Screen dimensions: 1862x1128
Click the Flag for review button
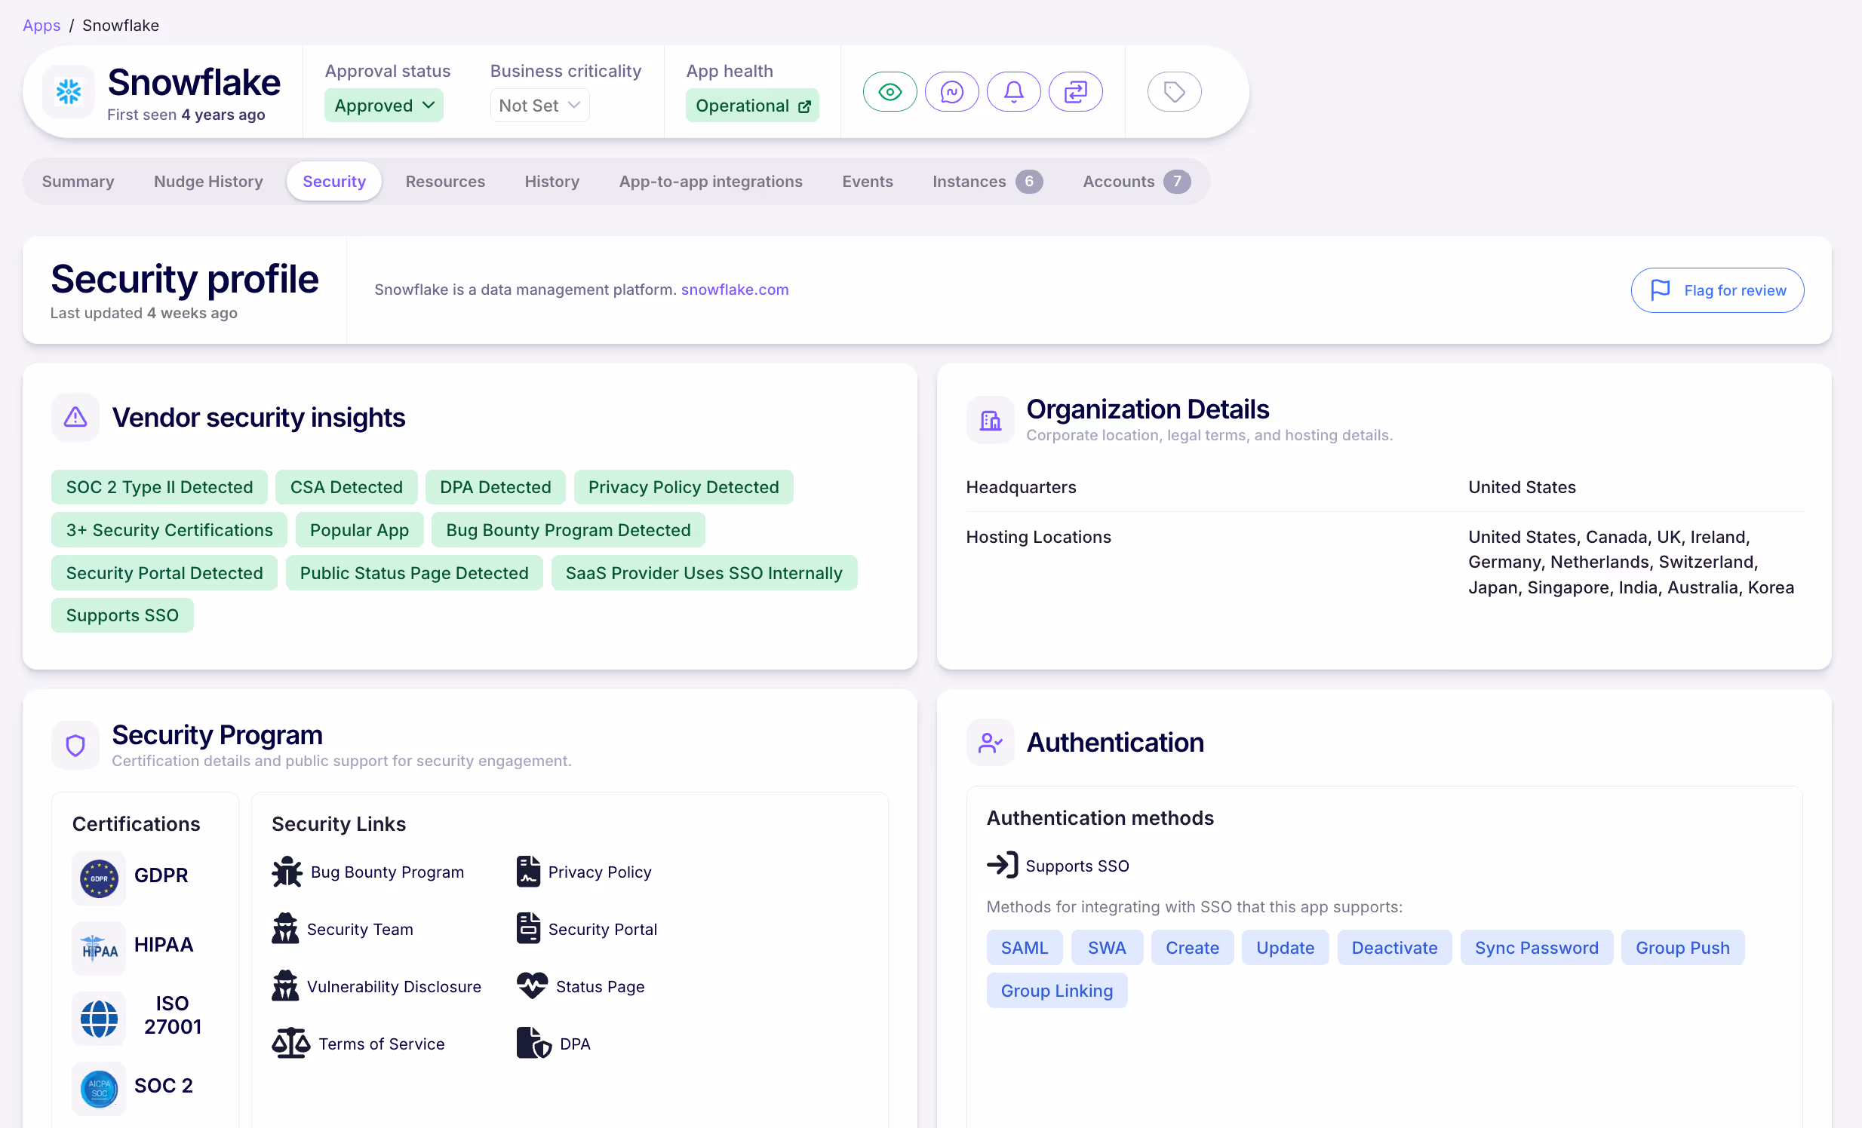(x=1717, y=291)
